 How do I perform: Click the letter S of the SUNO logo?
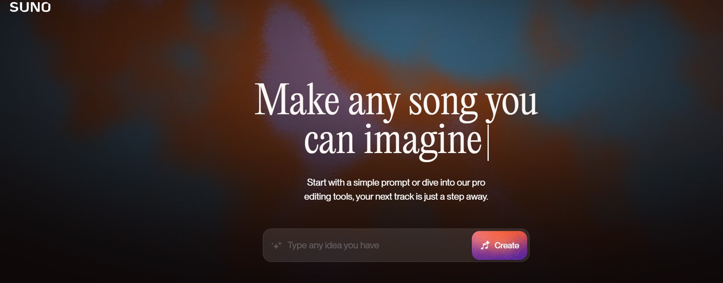(14, 7)
